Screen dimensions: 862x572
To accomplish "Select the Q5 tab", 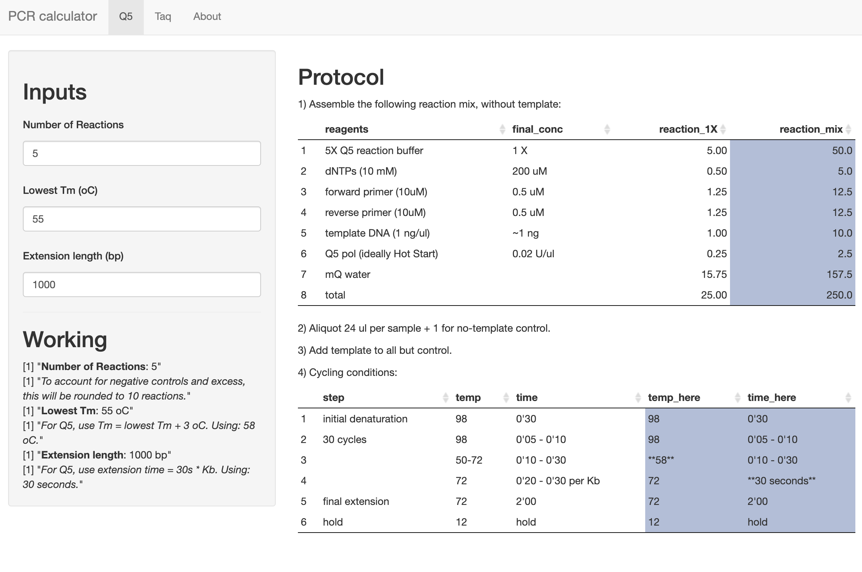I will 126,17.
